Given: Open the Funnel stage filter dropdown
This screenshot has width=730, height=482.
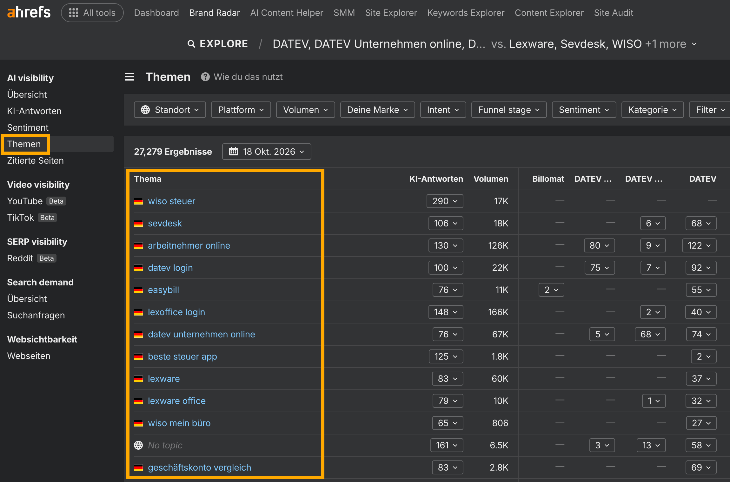Looking at the screenshot, I should pyautogui.click(x=509, y=110).
